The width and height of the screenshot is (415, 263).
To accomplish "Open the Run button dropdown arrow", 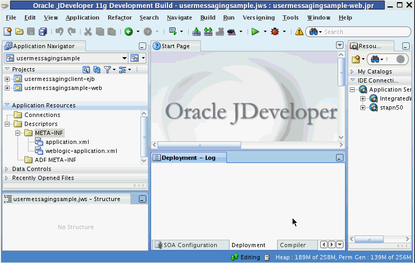I will 265,32.
